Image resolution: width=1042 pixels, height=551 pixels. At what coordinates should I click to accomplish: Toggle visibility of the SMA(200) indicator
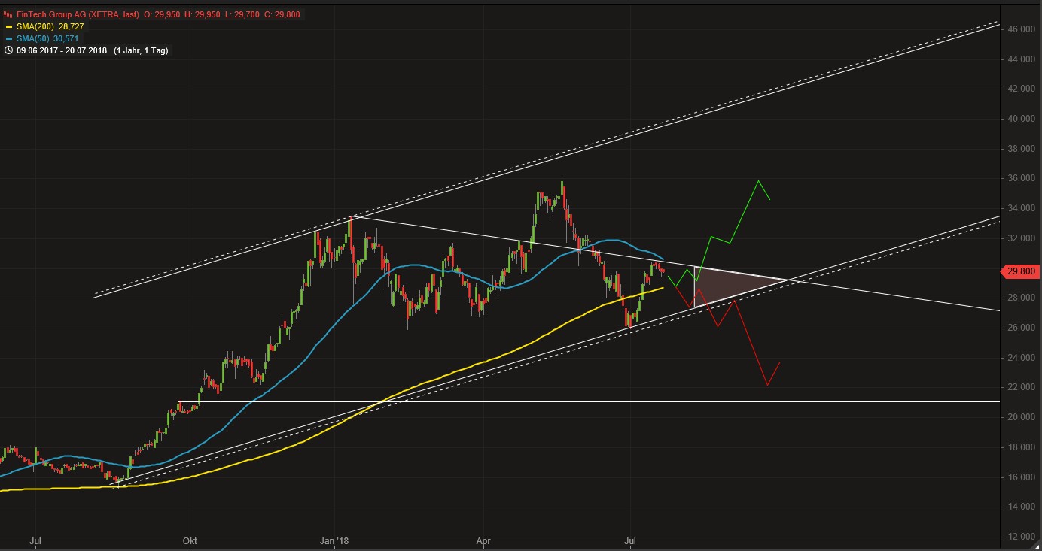(x=9, y=26)
